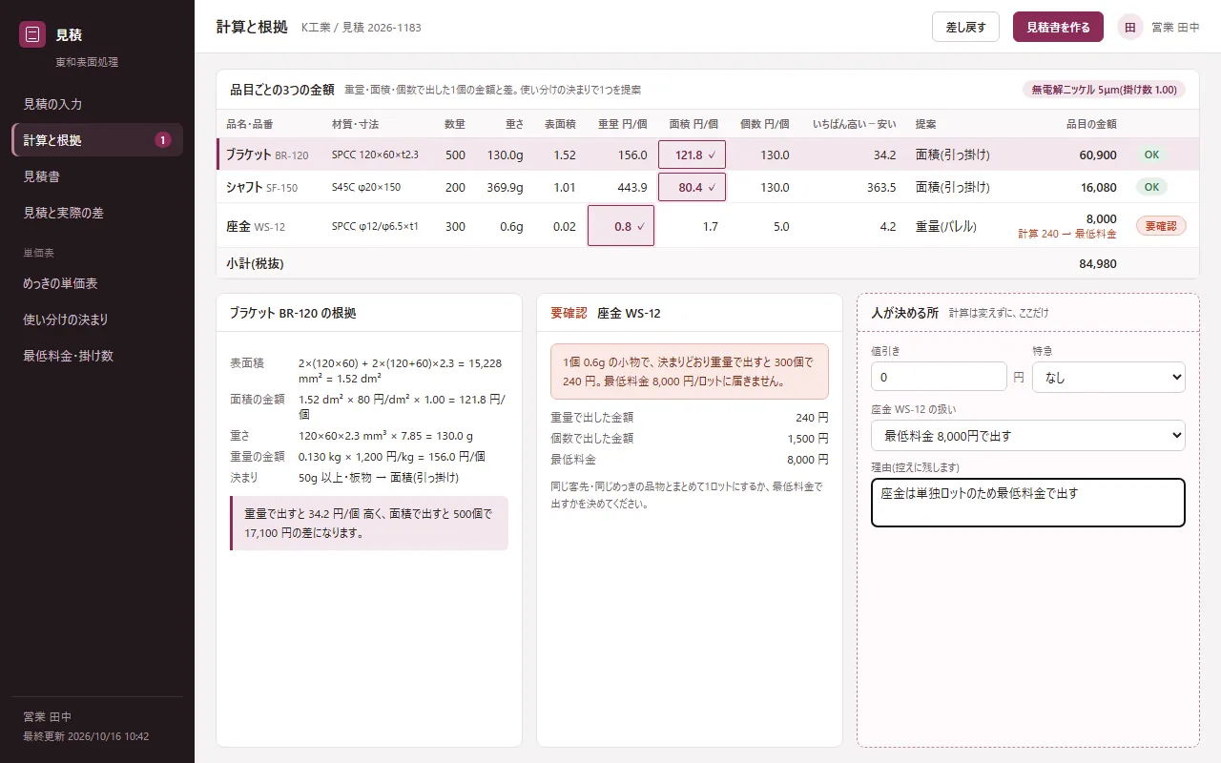Image resolution: width=1221 pixels, height=763 pixels.
Task: Click the 個数で出した金額 1,500 円 value
Action: pyautogui.click(x=810, y=439)
